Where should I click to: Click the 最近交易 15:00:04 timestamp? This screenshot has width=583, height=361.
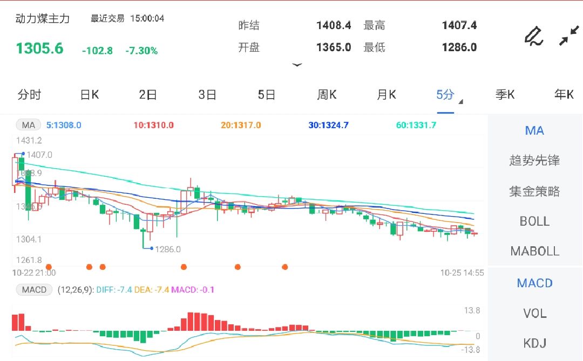(x=127, y=18)
